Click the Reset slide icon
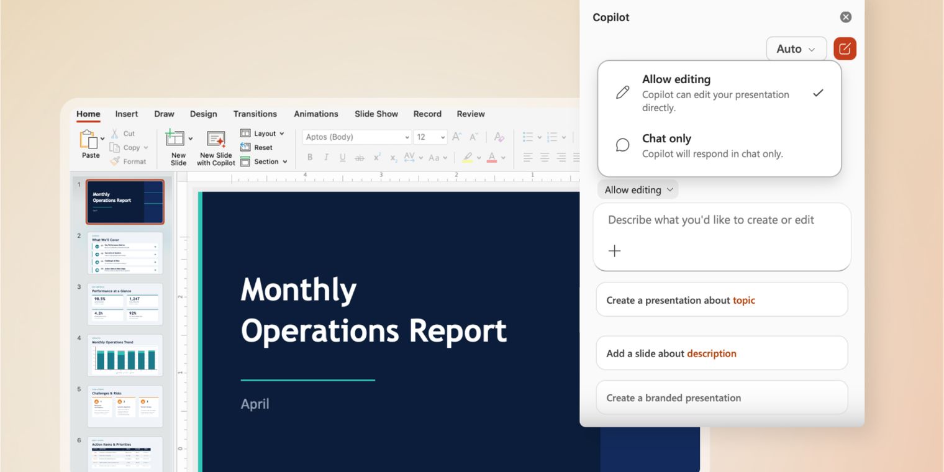Image resolution: width=944 pixels, height=472 pixels. point(247,147)
